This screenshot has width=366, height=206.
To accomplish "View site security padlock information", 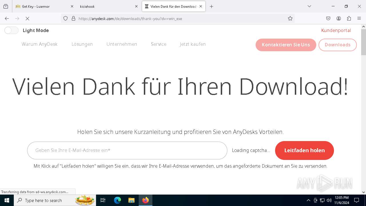I will click(73, 18).
